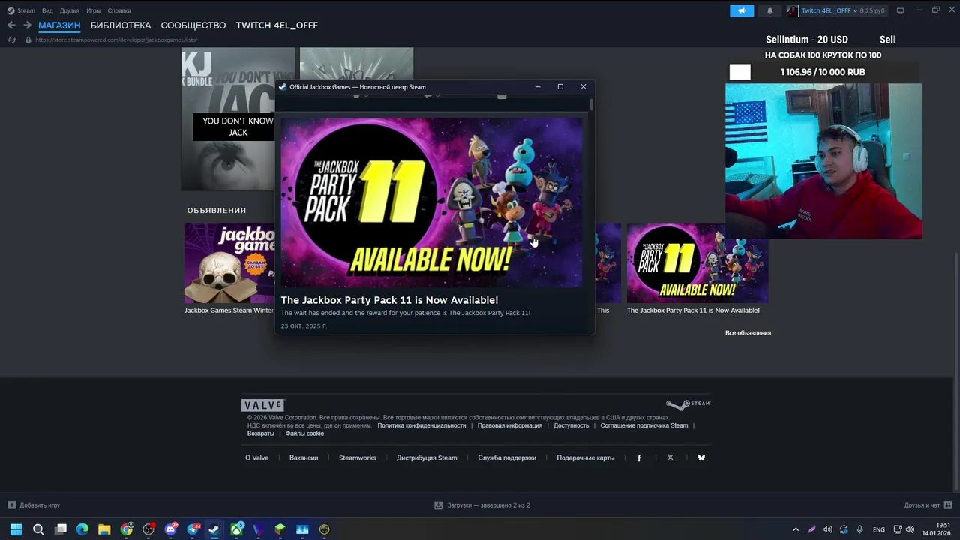Viewport: 960px width, 540px height.
Task: Open the Справка menu
Action: pyautogui.click(x=119, y=10)
